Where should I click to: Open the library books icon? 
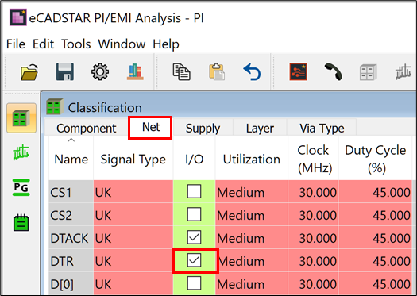point(135,71)
